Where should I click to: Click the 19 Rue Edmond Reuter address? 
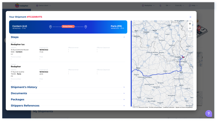20,50
